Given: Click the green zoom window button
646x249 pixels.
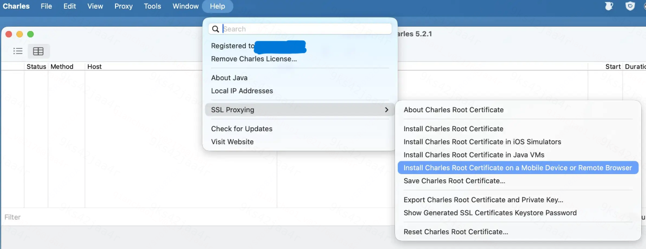Looking at the screenshot, I should coord(31,34).
